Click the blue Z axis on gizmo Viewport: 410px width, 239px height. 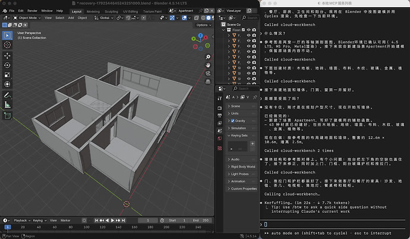201,35
